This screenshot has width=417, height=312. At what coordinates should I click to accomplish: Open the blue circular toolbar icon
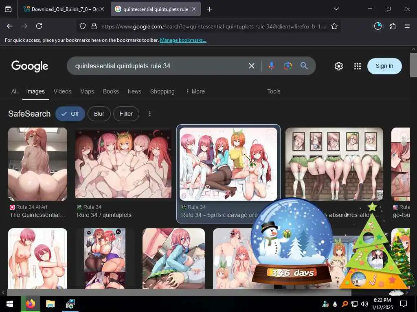click(x=377, y=26)
